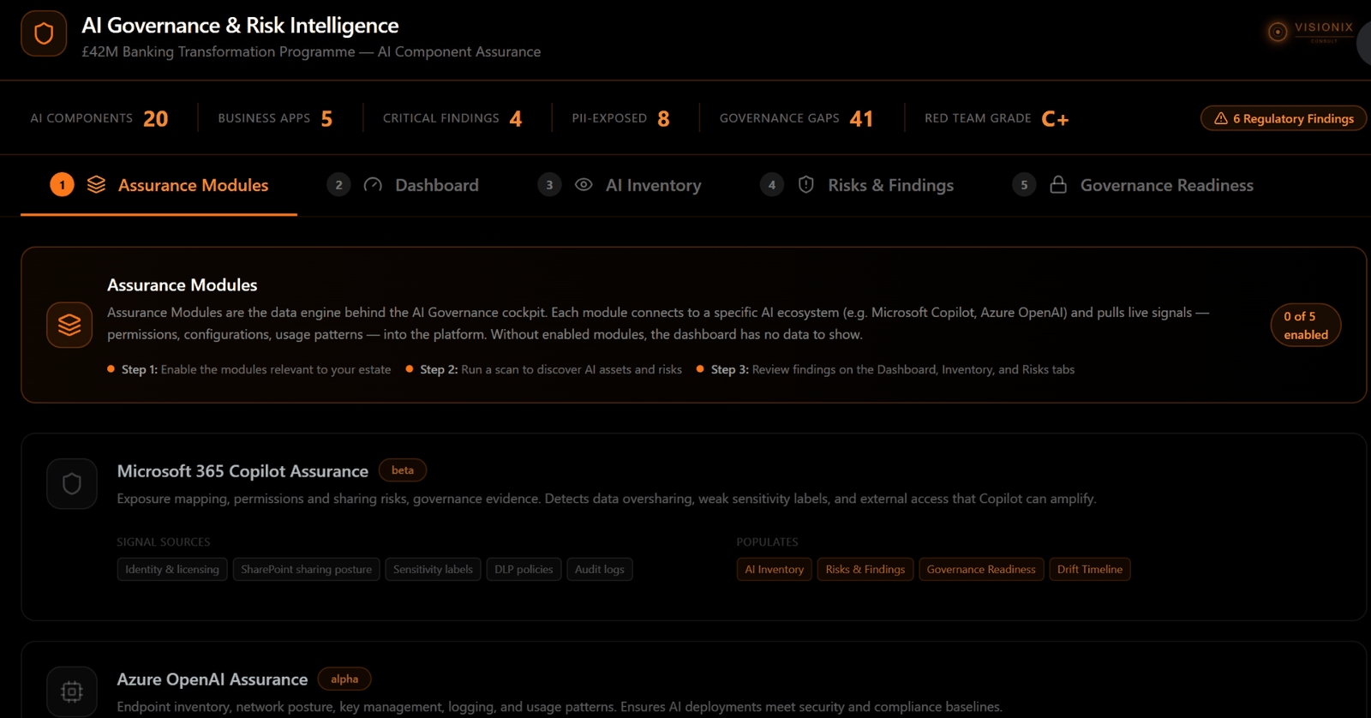The width and height of the screenshot is (1371, 718).
Task: Click step number 1 badge
Action: 62,184
